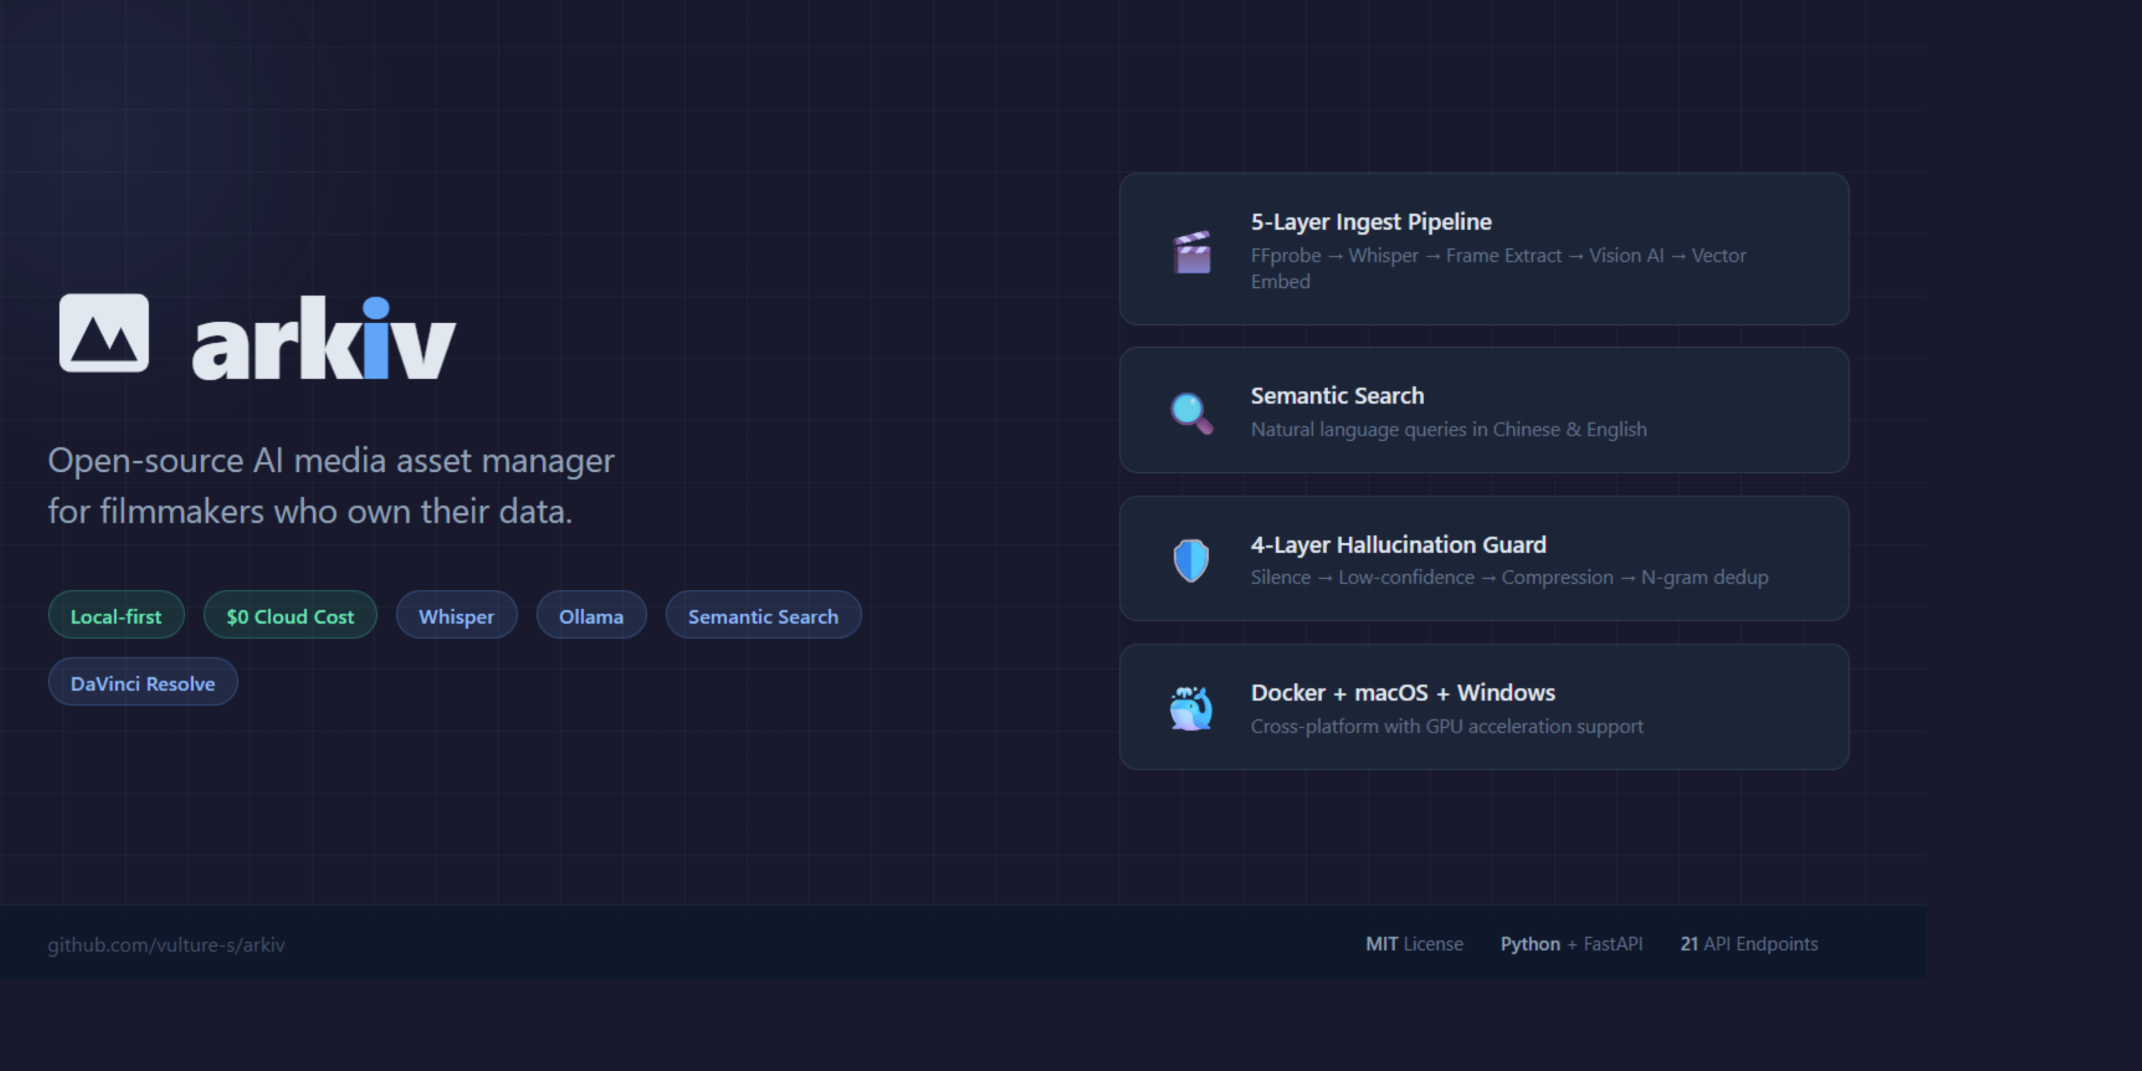2142x1071 pixels.
Task: Click the Cross-platform GPU acceleration text
Action: tap(1447, 727)
